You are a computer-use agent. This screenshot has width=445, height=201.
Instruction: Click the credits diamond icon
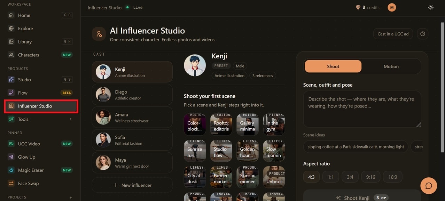pyautogui.click(x=358, y=7)
